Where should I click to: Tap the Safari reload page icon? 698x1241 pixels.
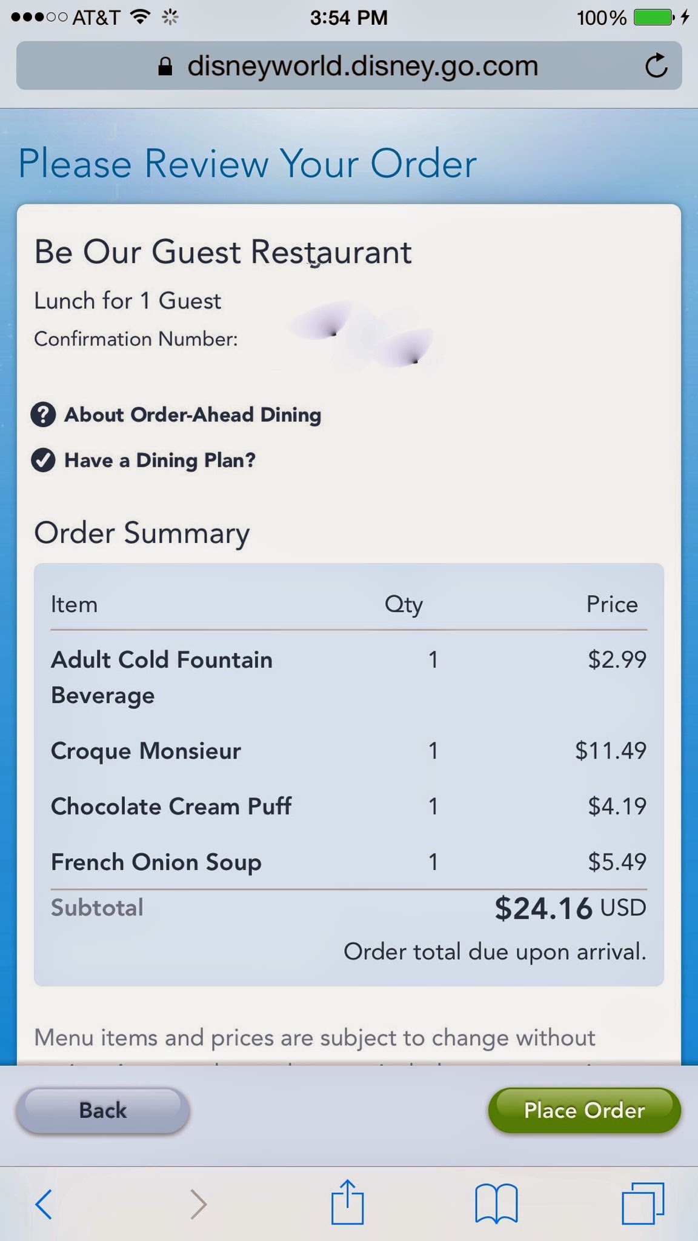click(656, 65)
